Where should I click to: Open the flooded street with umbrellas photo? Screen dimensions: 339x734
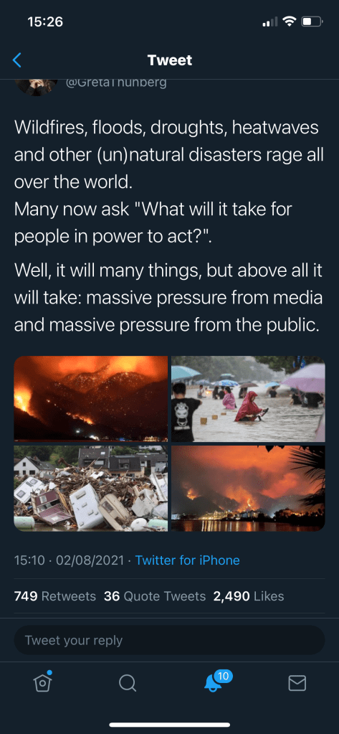click(x=248, y=398)
